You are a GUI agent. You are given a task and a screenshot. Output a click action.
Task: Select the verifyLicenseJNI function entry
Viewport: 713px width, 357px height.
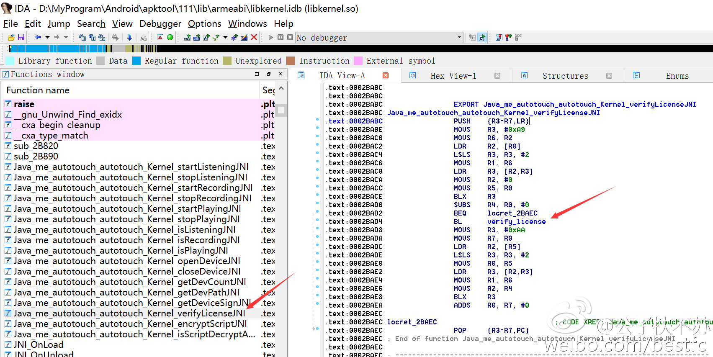[139, 313]
